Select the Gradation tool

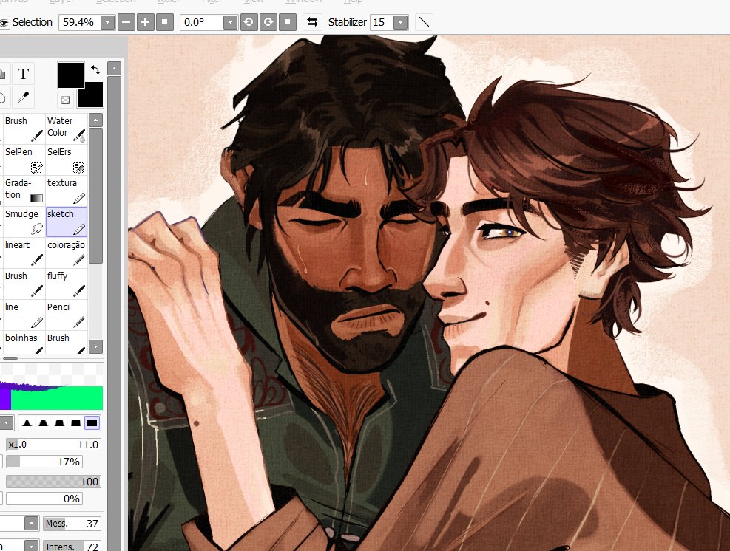[x=23, y=191]
